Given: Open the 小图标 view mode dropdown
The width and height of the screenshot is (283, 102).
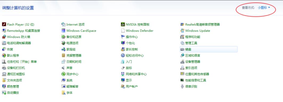Looking at the screenshot, I should point(264,7).
